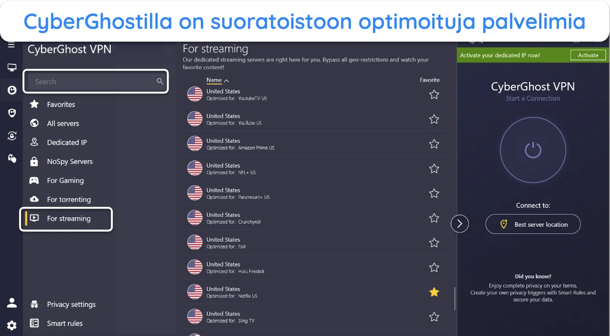This screenshot has width=610, height=336.
Task: Click the search magnifier icon
Action: pos(160,81)
